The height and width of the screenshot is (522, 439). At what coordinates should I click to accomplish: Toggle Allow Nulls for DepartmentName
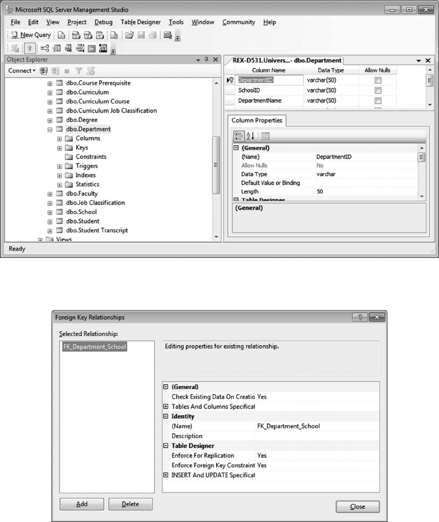(x=378, y=100)
